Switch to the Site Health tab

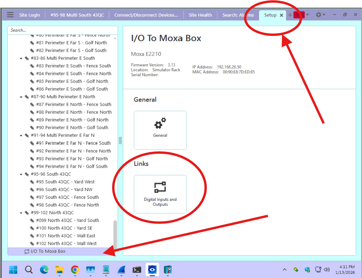(200, 15)
